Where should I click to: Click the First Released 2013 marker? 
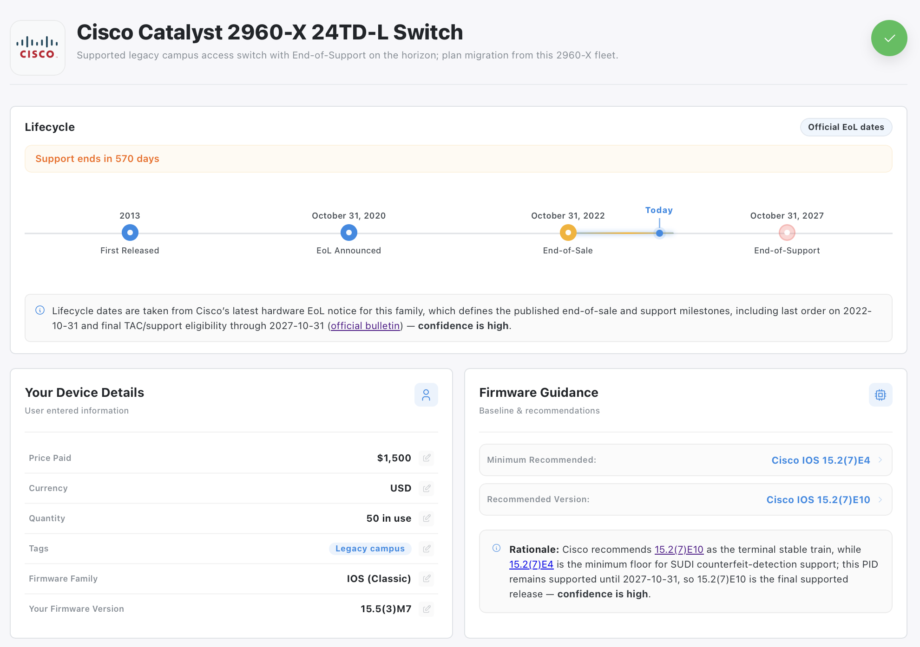130,233
